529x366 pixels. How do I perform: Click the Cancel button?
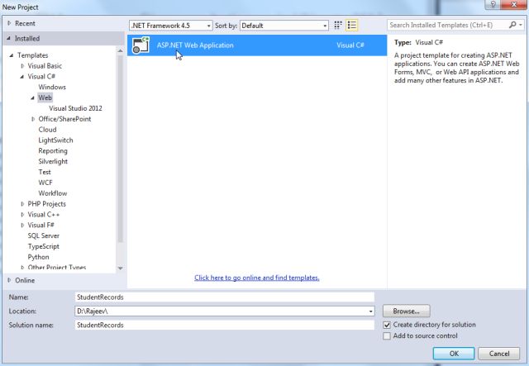(x=499, y=354)
